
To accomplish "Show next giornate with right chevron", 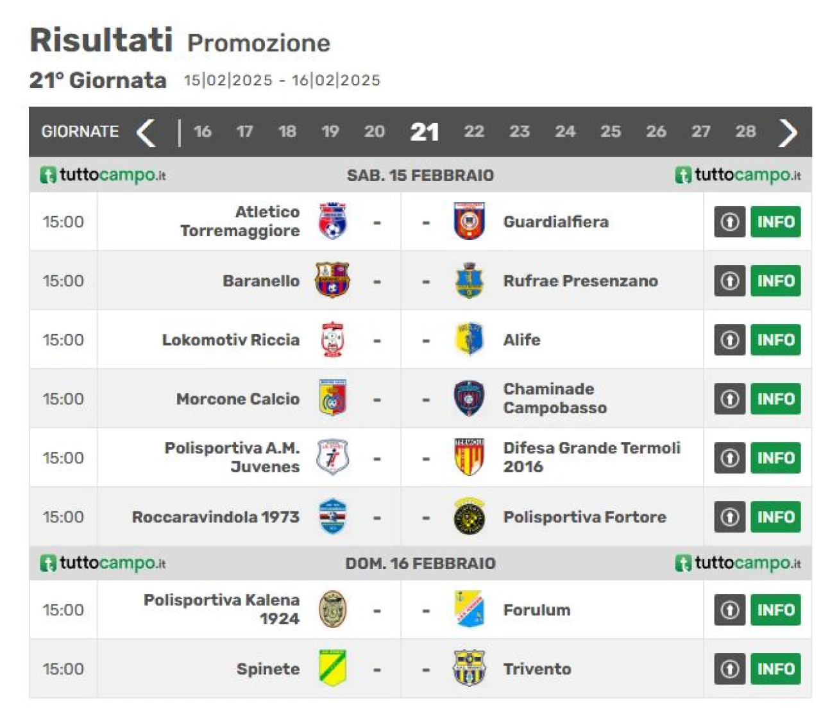I will coord(788,132).
